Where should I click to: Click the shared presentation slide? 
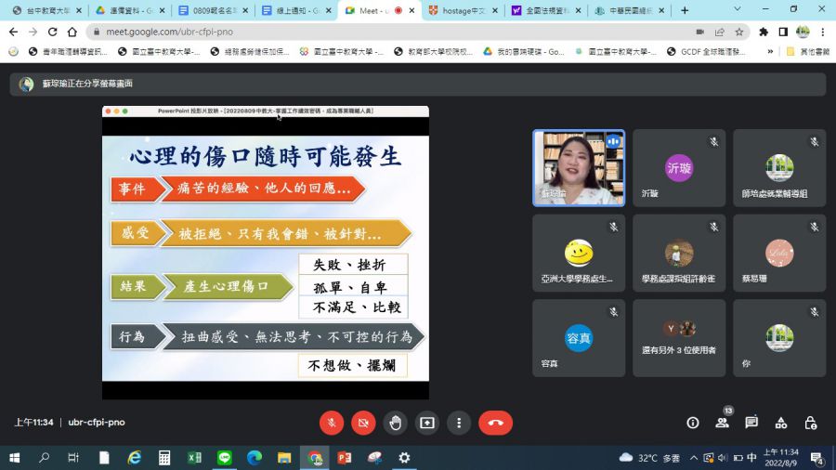(x=266, y=249)
